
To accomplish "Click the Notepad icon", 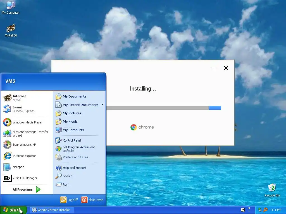I will click(x=7, y=167).
